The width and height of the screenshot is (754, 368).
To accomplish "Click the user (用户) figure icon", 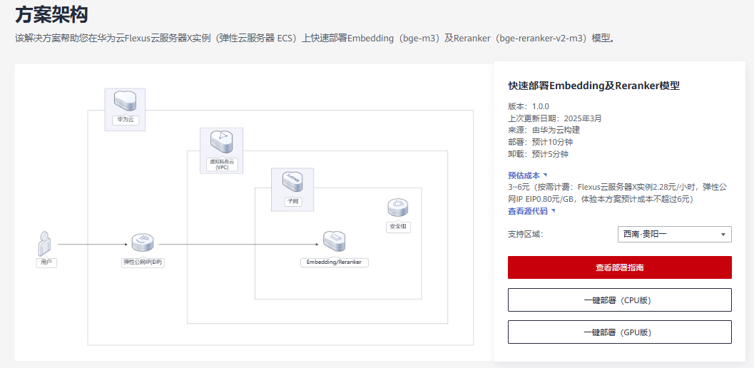I will 45,243.
